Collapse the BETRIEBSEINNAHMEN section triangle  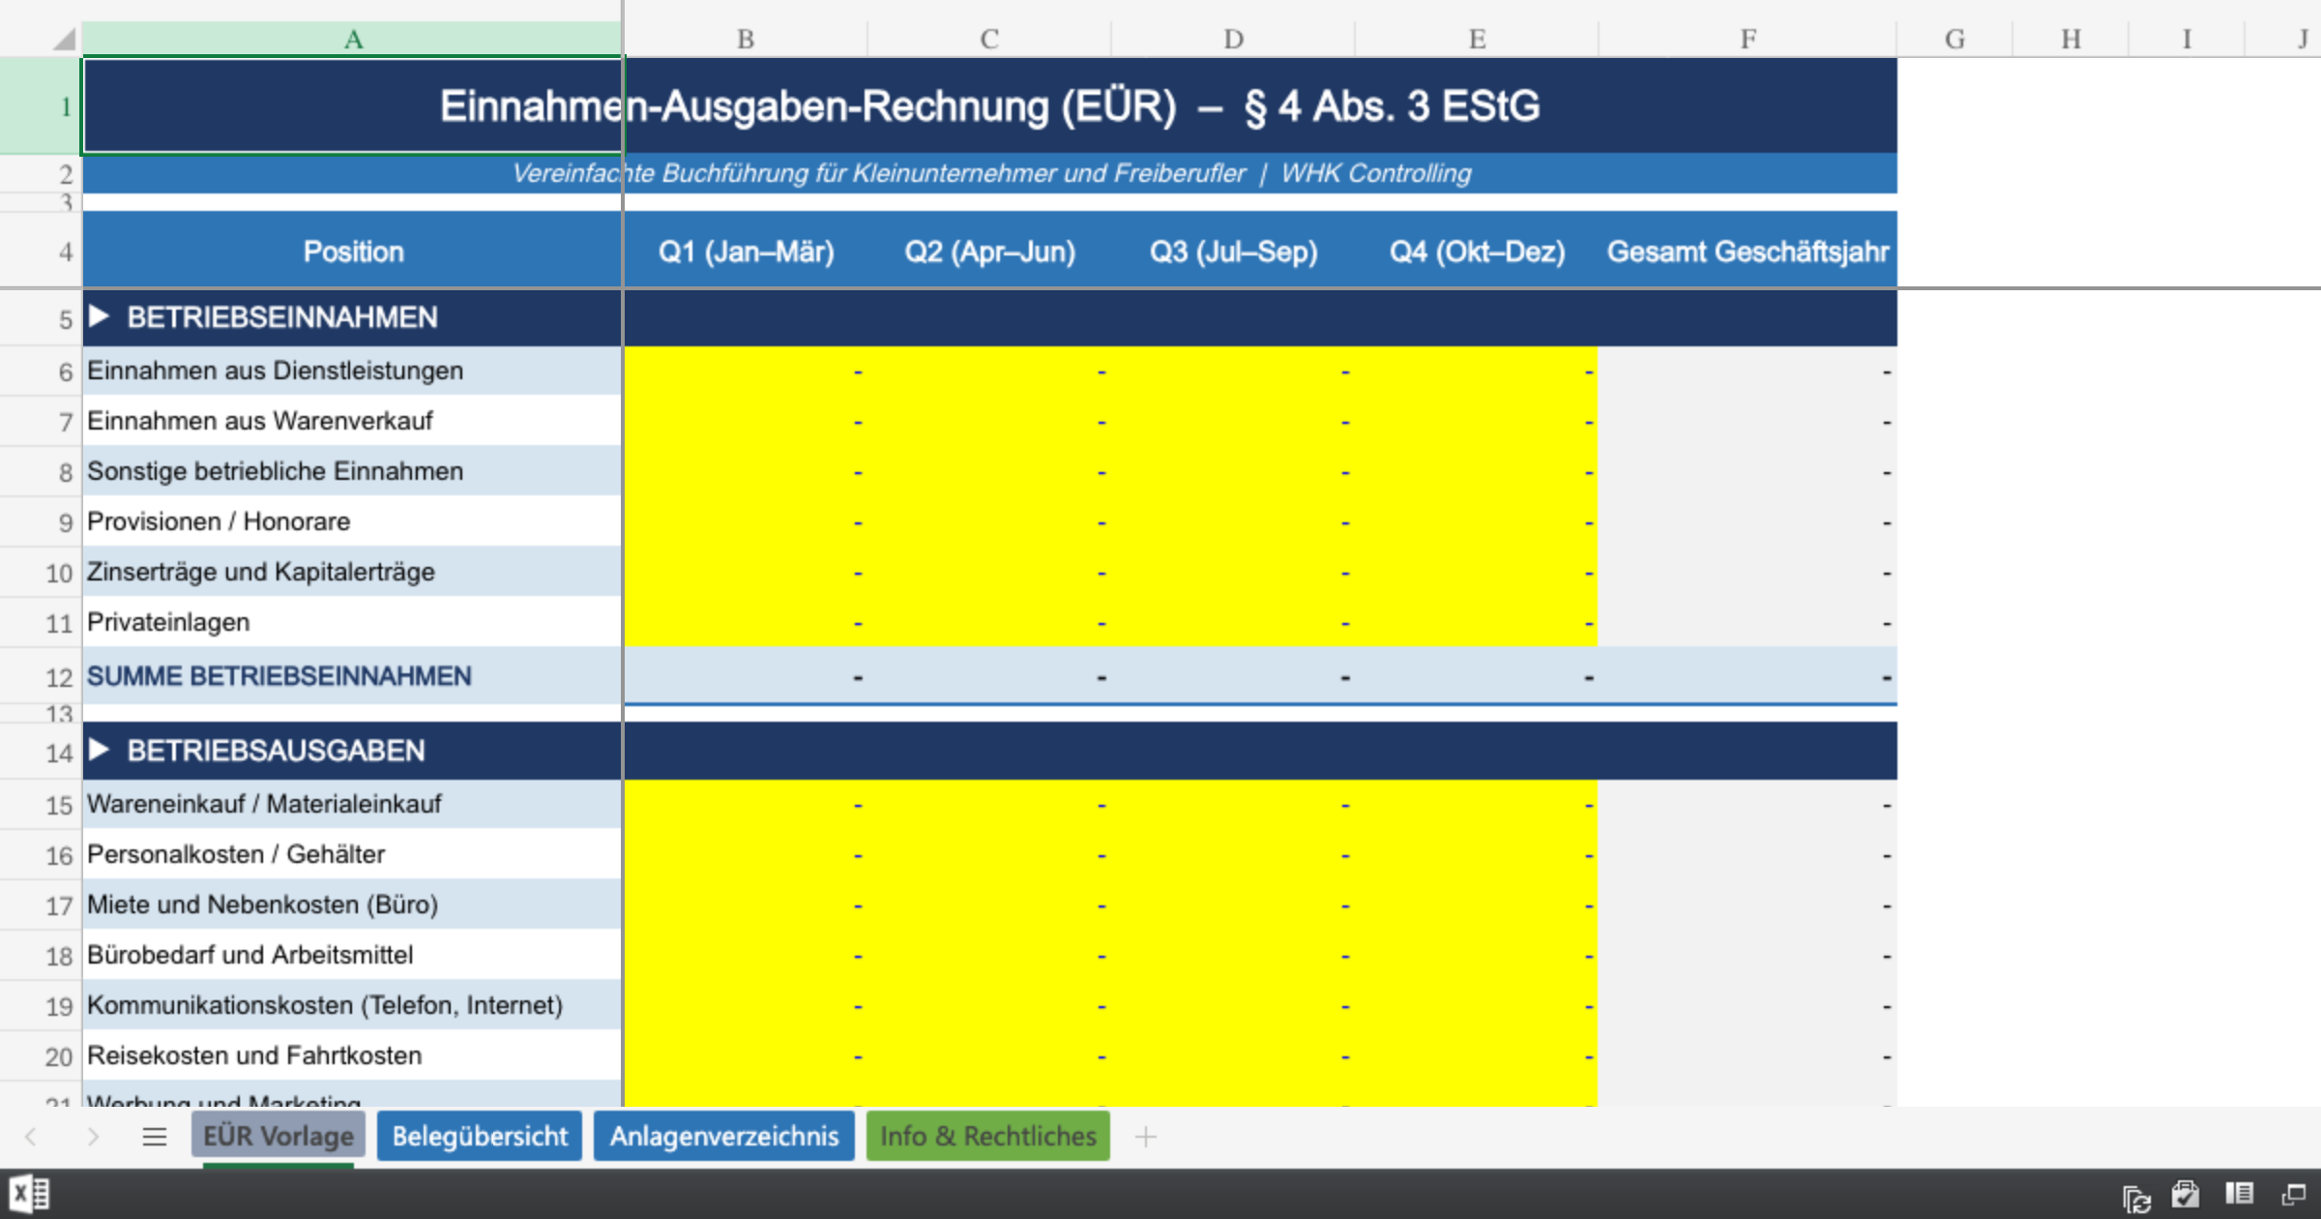coord(99,316)
